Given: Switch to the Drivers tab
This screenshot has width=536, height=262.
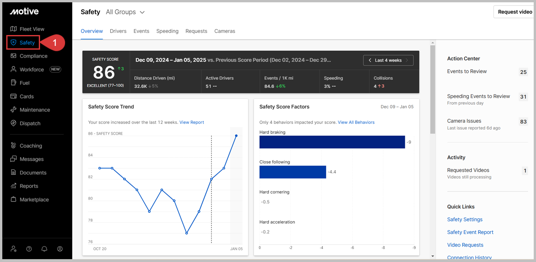Looking at the screenshot, I should [118, 31].
